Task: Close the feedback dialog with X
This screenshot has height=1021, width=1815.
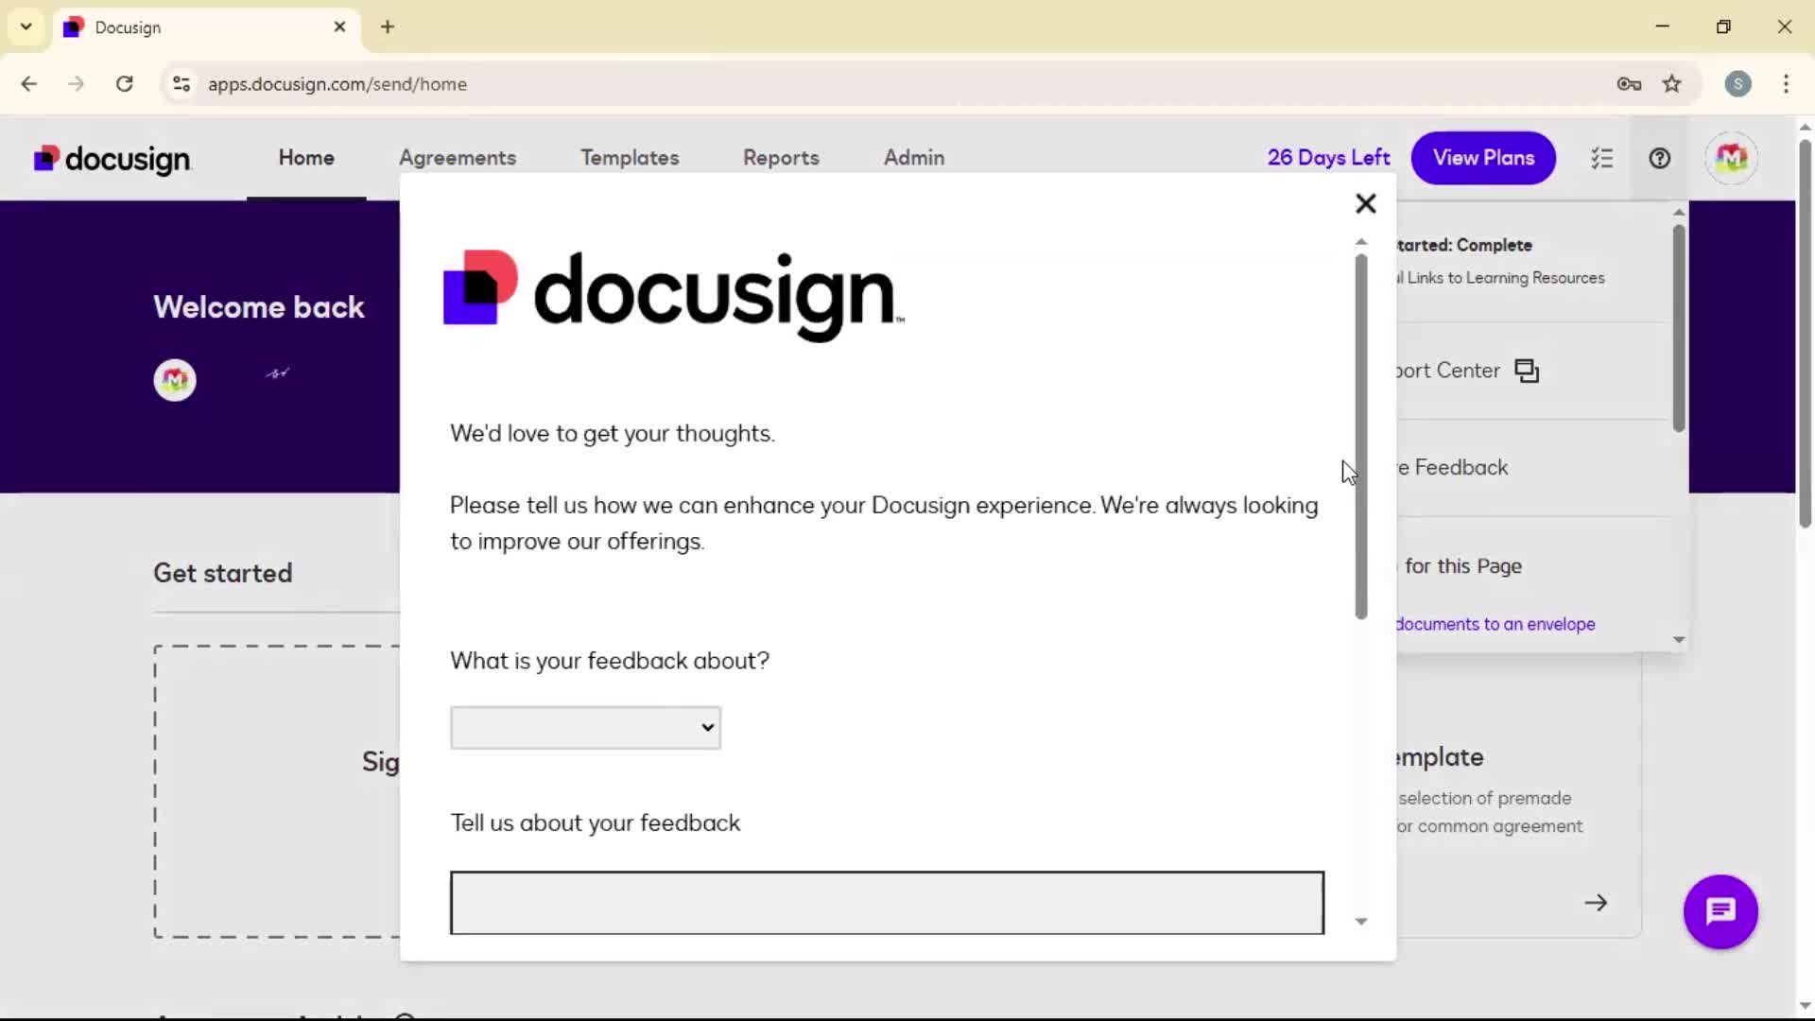Action: [1365, 203]
